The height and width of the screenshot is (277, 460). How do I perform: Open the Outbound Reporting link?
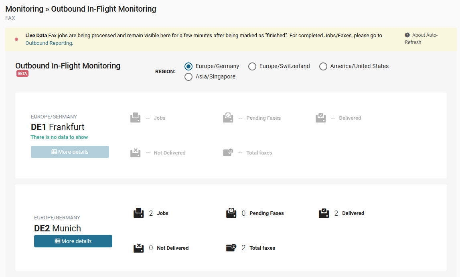(x=49, y=43)
